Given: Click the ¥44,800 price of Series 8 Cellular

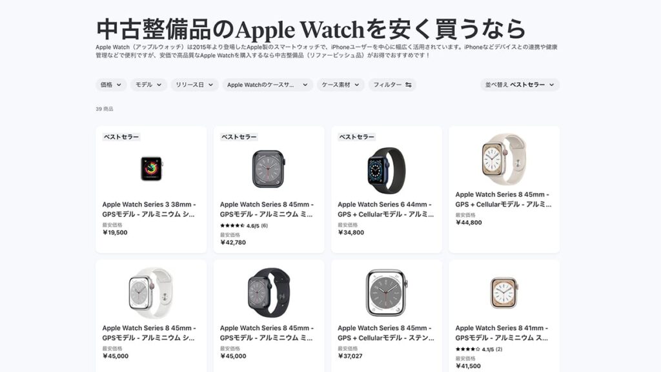Looking at the screenshot, I should (469, 223).
